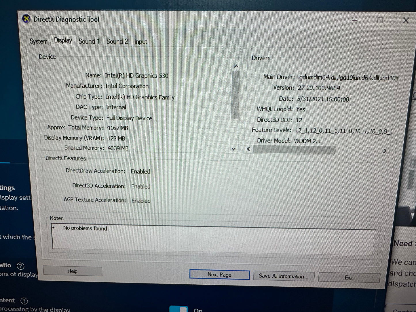Switch to the System tab
Viewport: 416px width, 312px height.
click(38, 41)
